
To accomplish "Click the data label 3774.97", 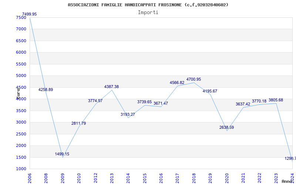I will point(95,101).
